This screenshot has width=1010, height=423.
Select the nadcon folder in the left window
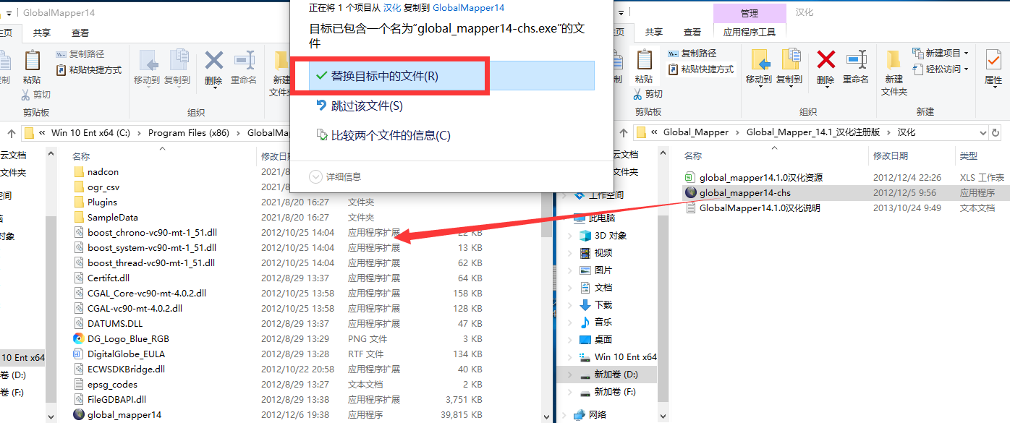click(x=103, y=172)
